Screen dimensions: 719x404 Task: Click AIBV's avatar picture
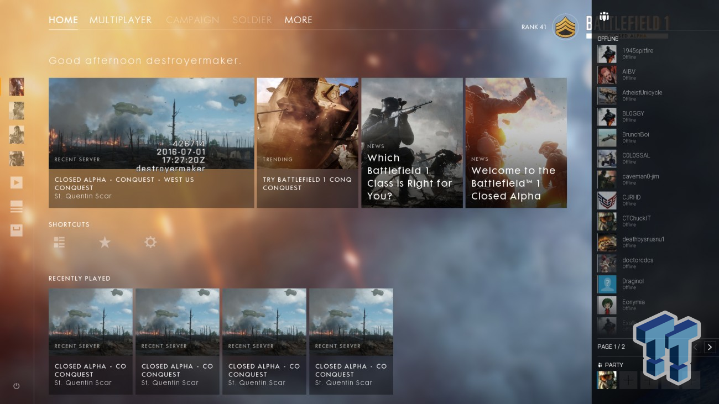pos(607,75)
